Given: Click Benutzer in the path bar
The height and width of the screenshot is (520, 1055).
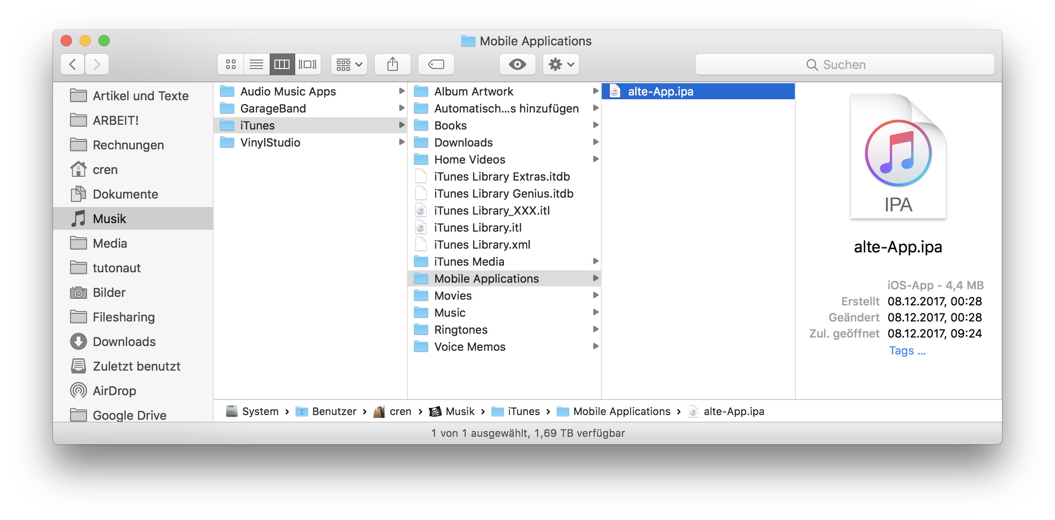Looking at the screenshot, I should click(334, 411).
